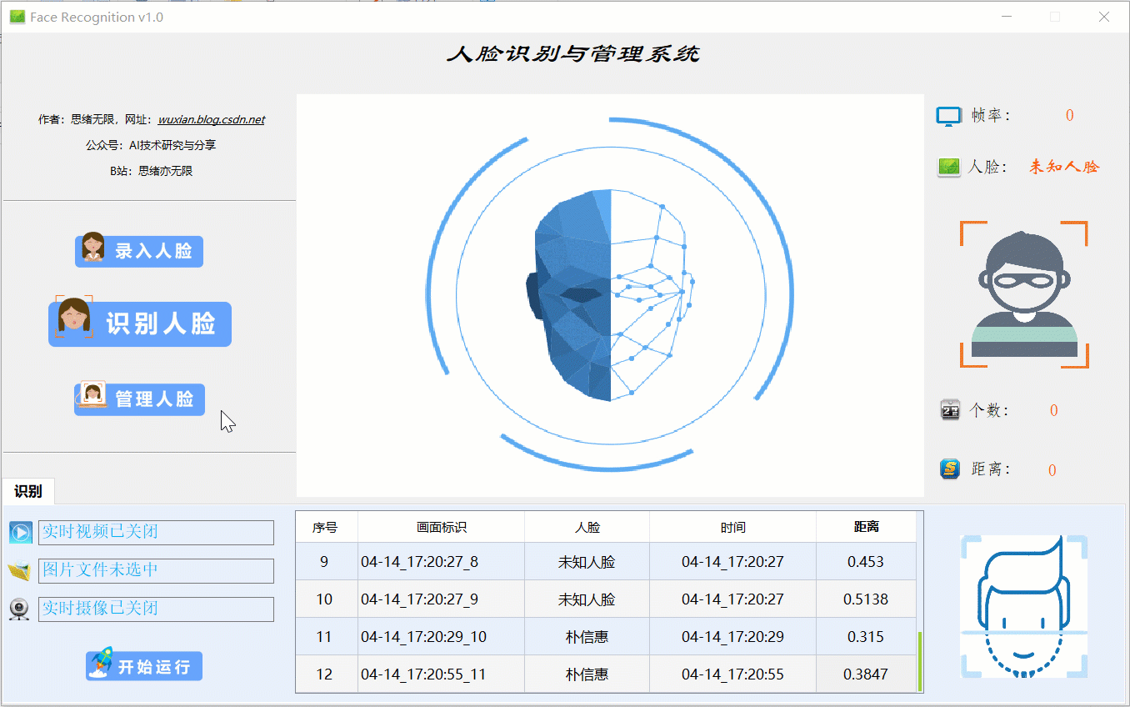Click the image file folder icon
Image resolution: width=1130 pixels, height=707 pixels.
19,571
